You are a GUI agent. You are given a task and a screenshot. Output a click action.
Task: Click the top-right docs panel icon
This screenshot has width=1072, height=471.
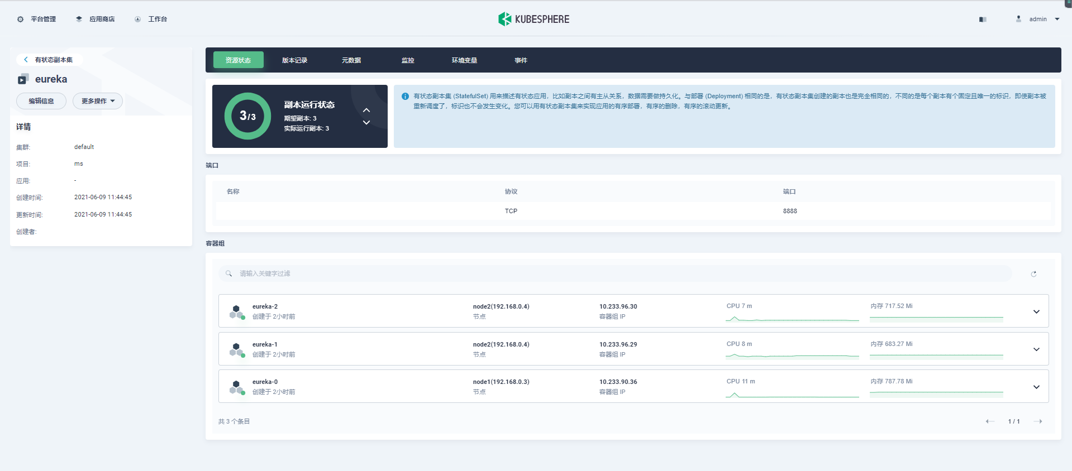click(x=983, y=19)
